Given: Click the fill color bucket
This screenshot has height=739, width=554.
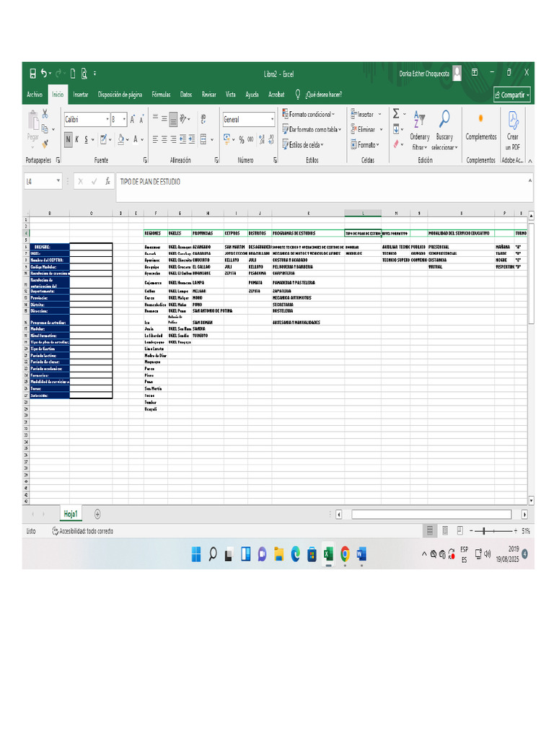Looking at the screenshot, I should click(x=121, y=139).
